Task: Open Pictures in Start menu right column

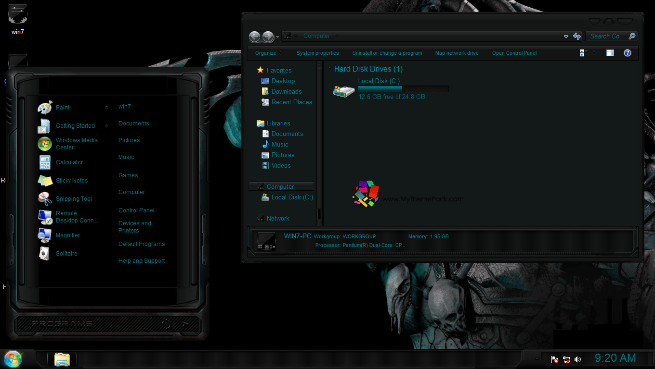Action: coord(129,140)
